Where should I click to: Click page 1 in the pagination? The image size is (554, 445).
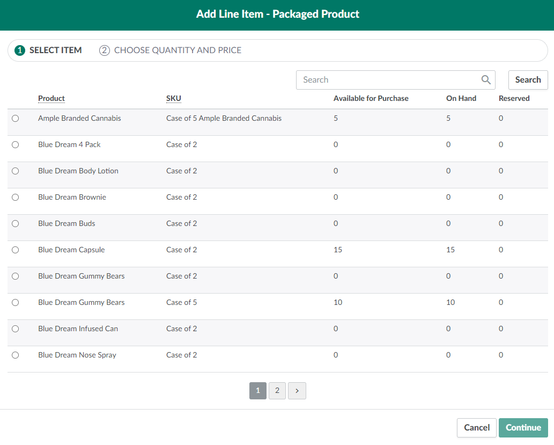coord(258,391)
